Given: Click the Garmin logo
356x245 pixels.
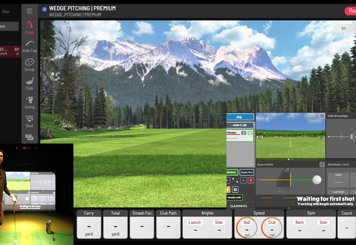Looking at the screenshot, I should (239, 205).
